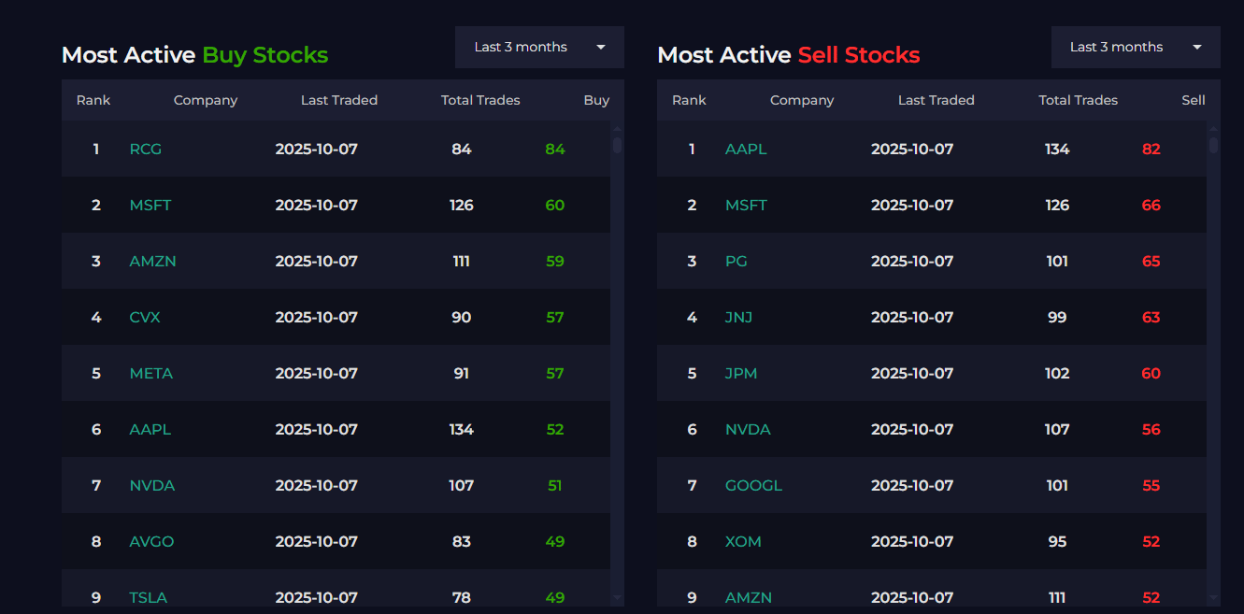Viewport: 1244px width, 614px height.
Task: Click the last traded date in the RCG row
Action: (317, 149)
